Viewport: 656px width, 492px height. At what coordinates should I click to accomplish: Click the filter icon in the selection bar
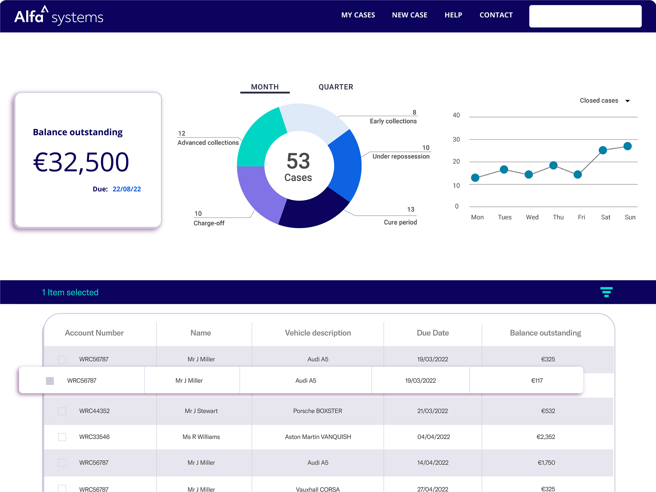coord(606,292)
